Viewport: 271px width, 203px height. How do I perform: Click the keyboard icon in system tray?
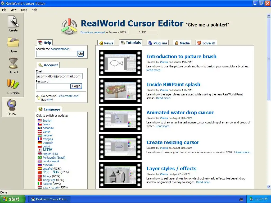[x=241, y=199]
